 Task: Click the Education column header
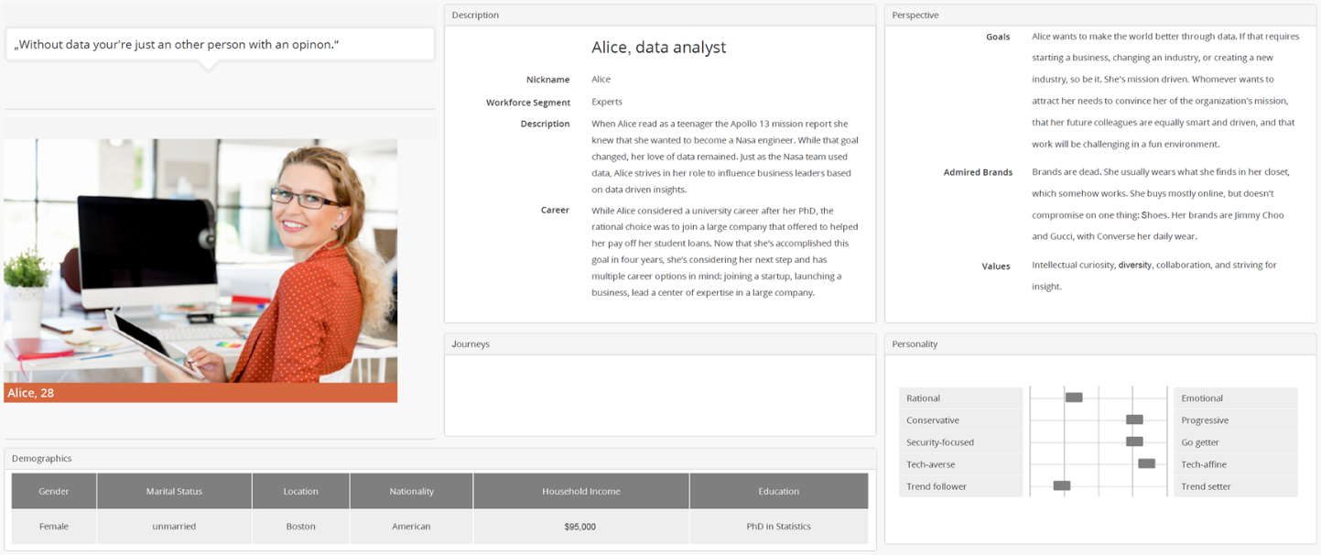click(x=779, y=491)
